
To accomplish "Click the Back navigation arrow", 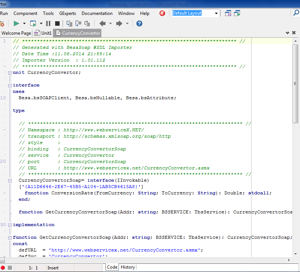I will click(x=102, y=24).
